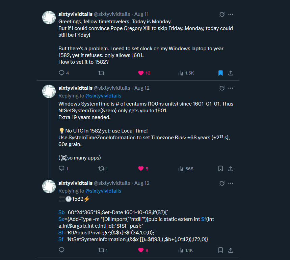Retweet the 1582 code tweet
The image size is (290, 260).
coord(101,250)
